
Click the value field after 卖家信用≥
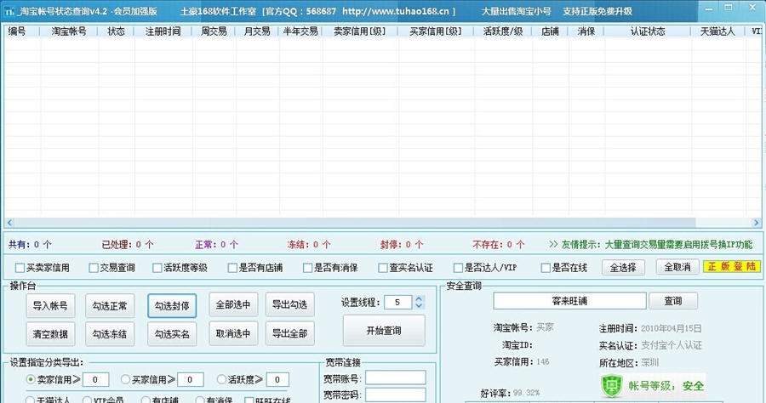[95, 379]
